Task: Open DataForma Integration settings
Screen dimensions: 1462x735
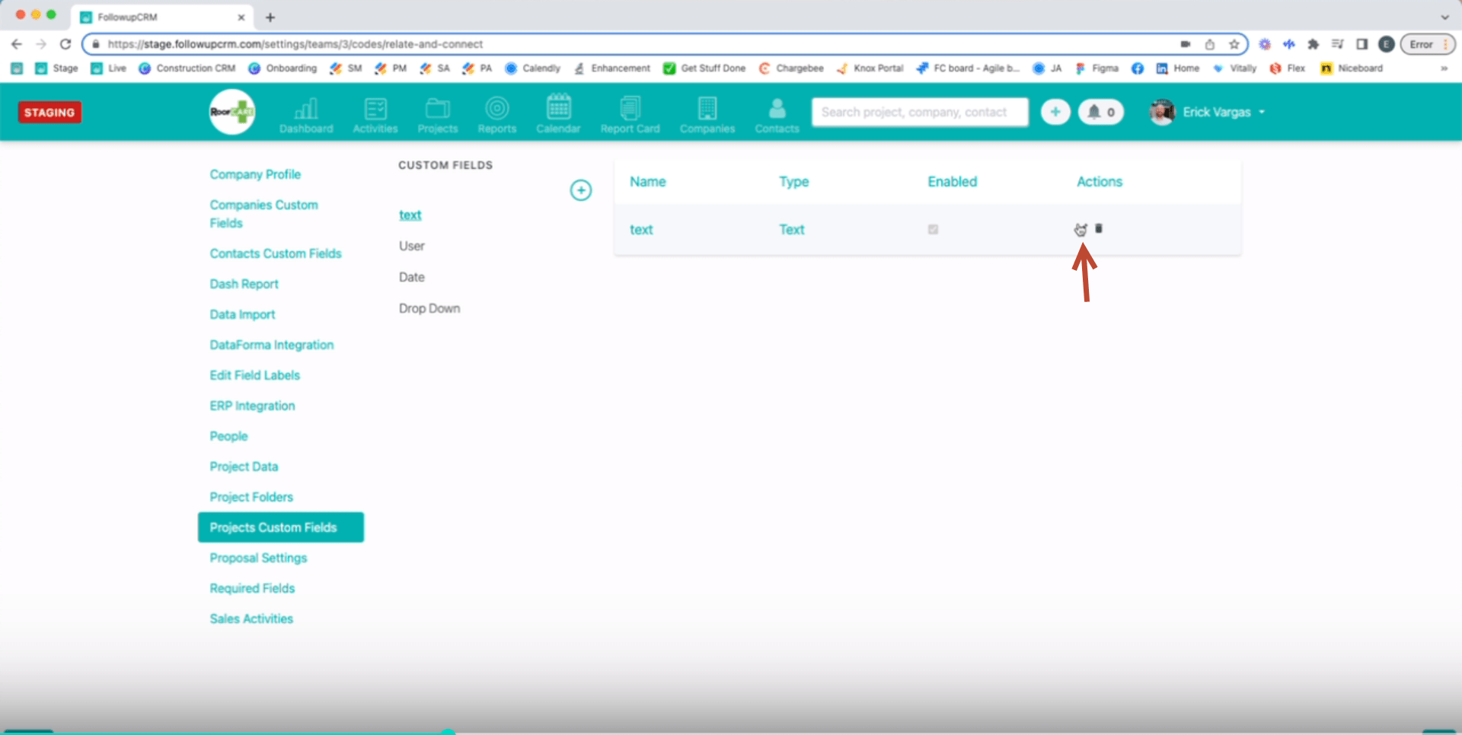Action: (272, 345)
